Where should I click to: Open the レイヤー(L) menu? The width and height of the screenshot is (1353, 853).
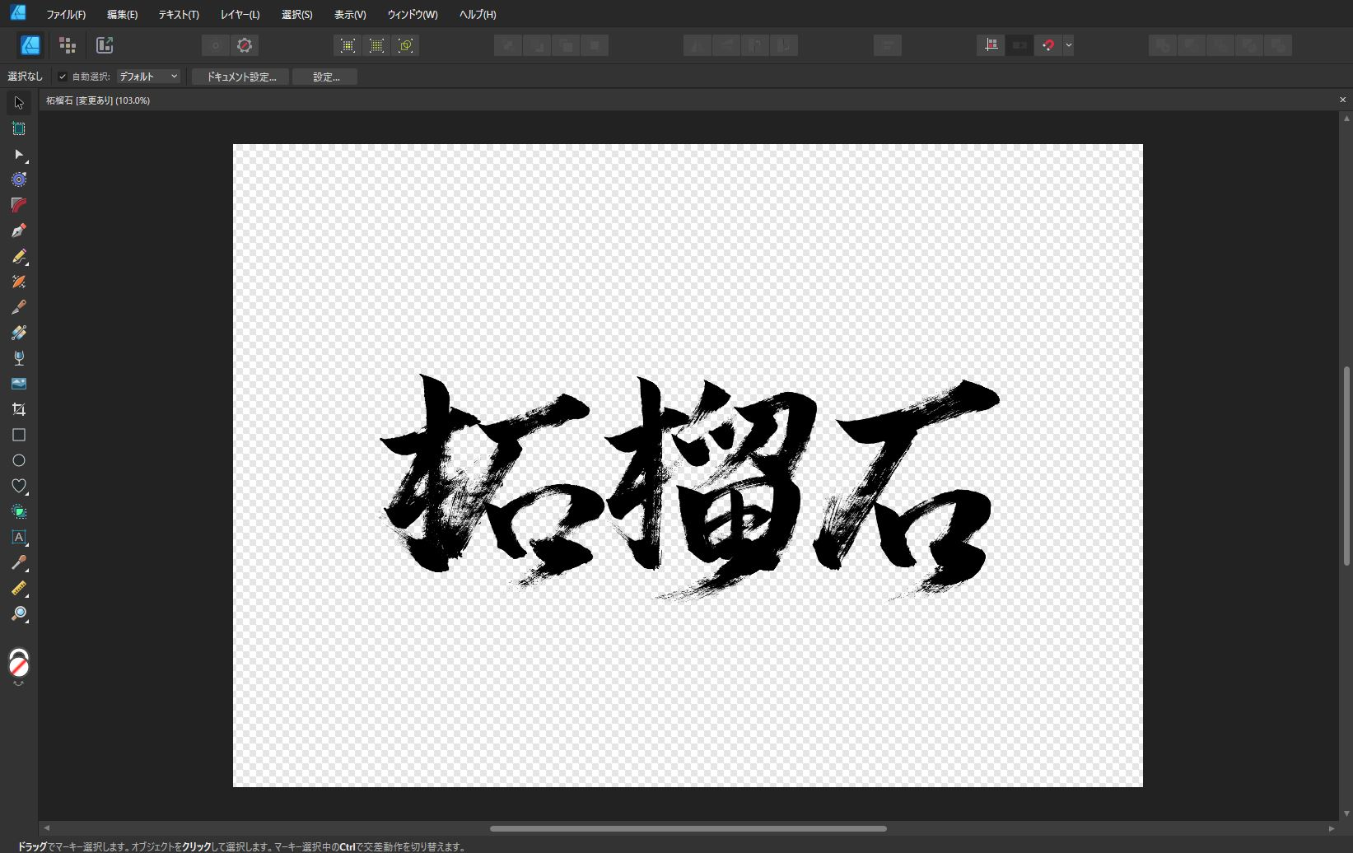240,15
